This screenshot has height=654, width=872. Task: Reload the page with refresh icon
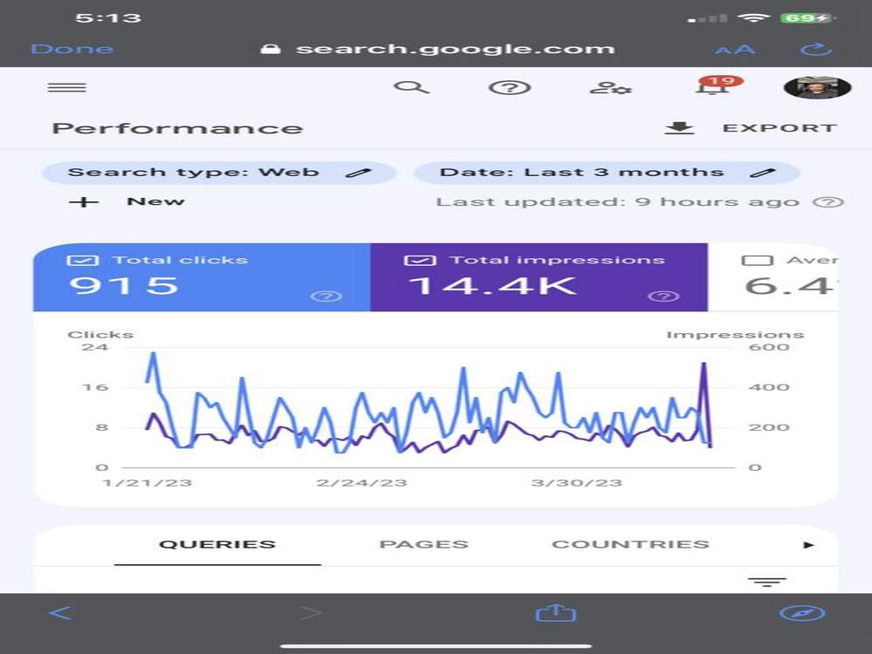tap(816, 49)
